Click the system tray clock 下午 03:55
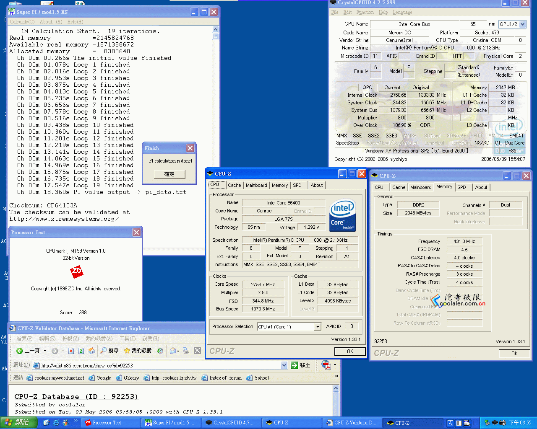 (520, 423)
